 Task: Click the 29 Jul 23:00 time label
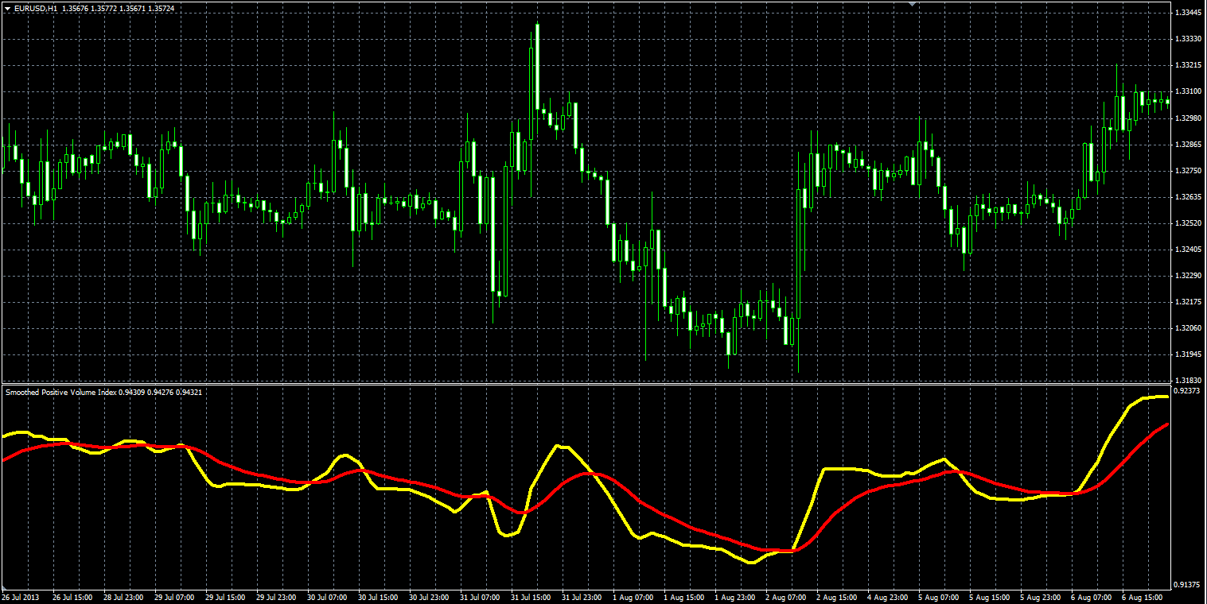click(276, 597)
